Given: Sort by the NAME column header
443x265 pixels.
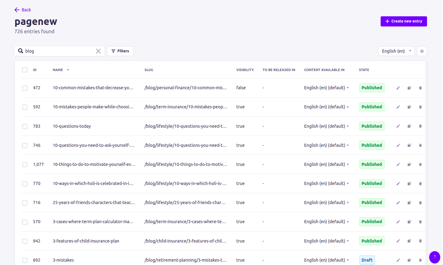Looking at the screenshot, I should click(x=58, y=70).
